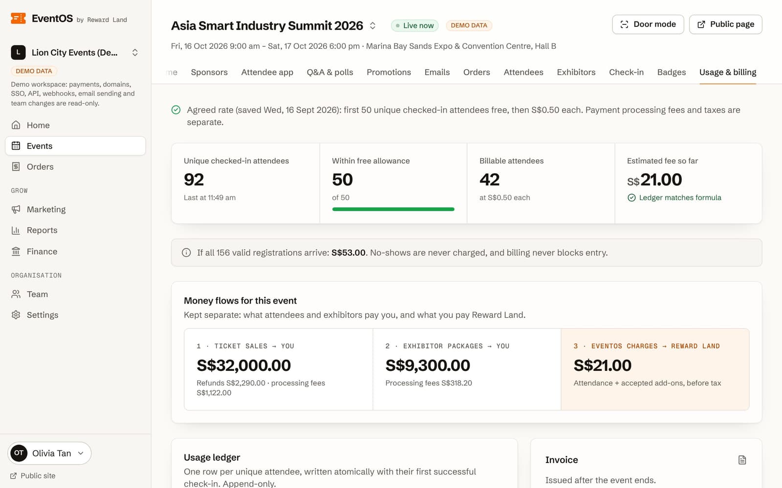Viewport: 782px width, 488px height.
Task: Open the Q&A & polls tab
Action: (330, 72)
